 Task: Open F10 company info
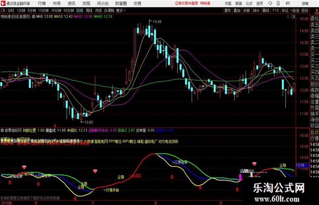tap(275, 10)
